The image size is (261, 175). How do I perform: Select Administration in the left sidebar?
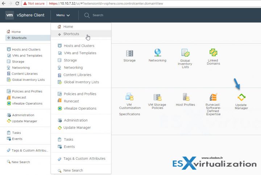(23, 115)
